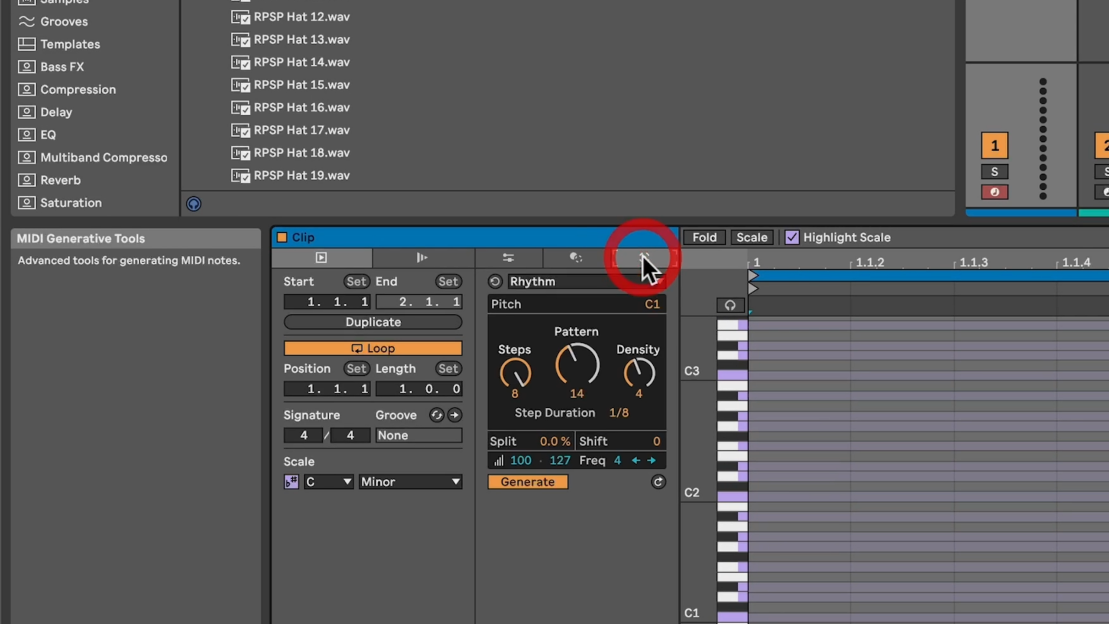The image size is (1109, 624).
Task: Click the minimum velocity value 100
Action: click(x=520, y=460)
